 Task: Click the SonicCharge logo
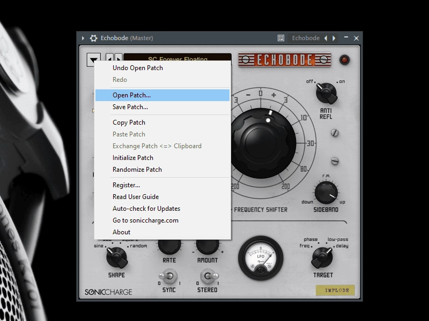(108, 292)
